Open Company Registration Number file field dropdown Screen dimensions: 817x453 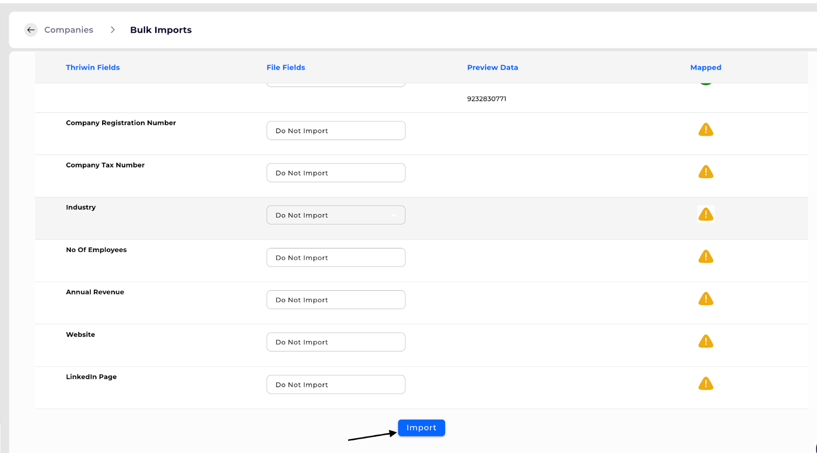pyautogui.click(x=336, y=131)
